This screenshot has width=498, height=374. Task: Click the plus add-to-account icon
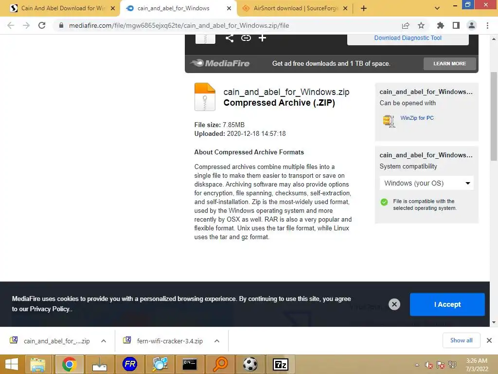pyautogui.click(x=262, y=38)
